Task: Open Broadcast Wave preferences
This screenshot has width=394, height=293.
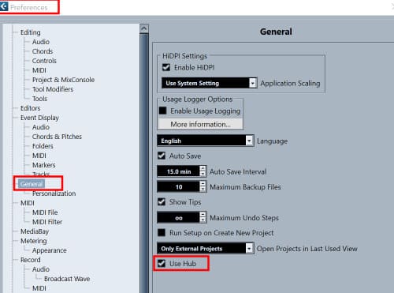Action: 67,279
